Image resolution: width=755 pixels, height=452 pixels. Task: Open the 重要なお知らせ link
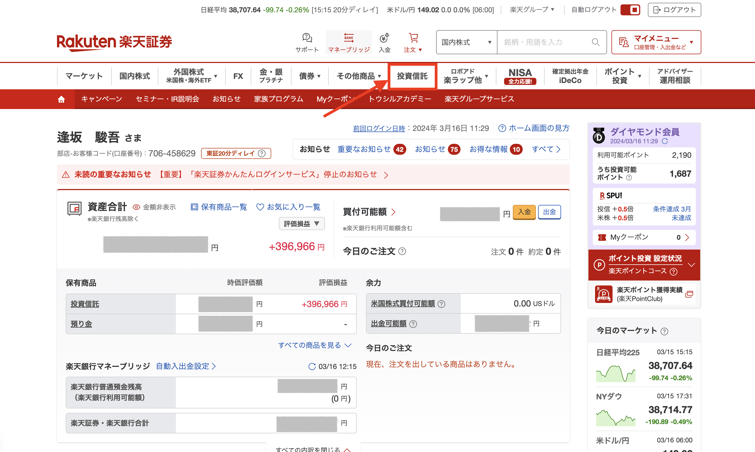(364, 149)
